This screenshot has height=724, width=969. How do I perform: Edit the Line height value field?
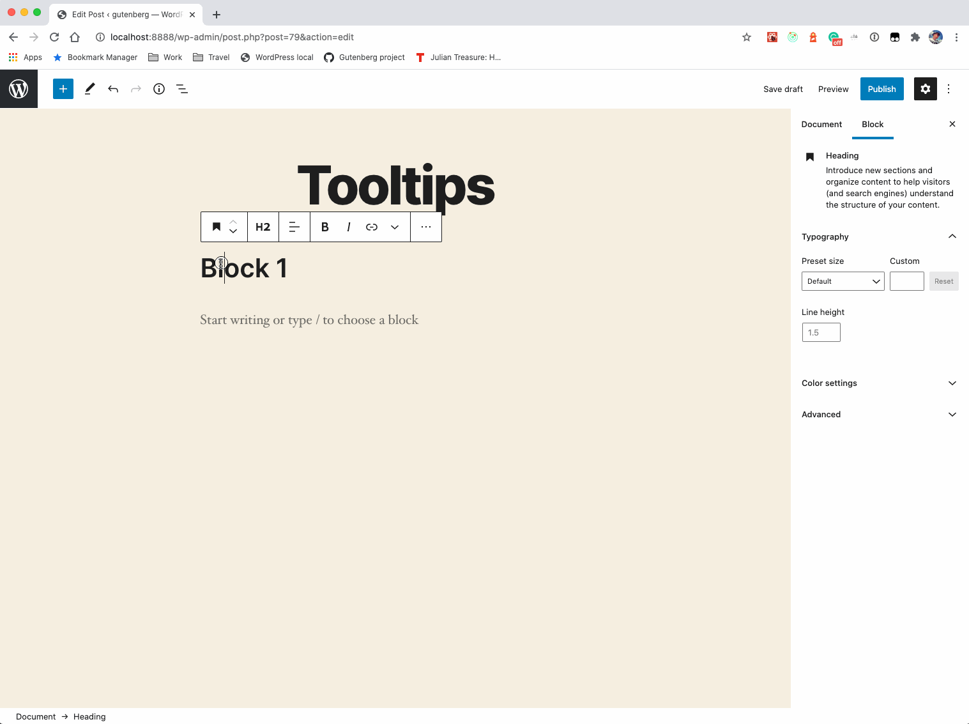821,332
